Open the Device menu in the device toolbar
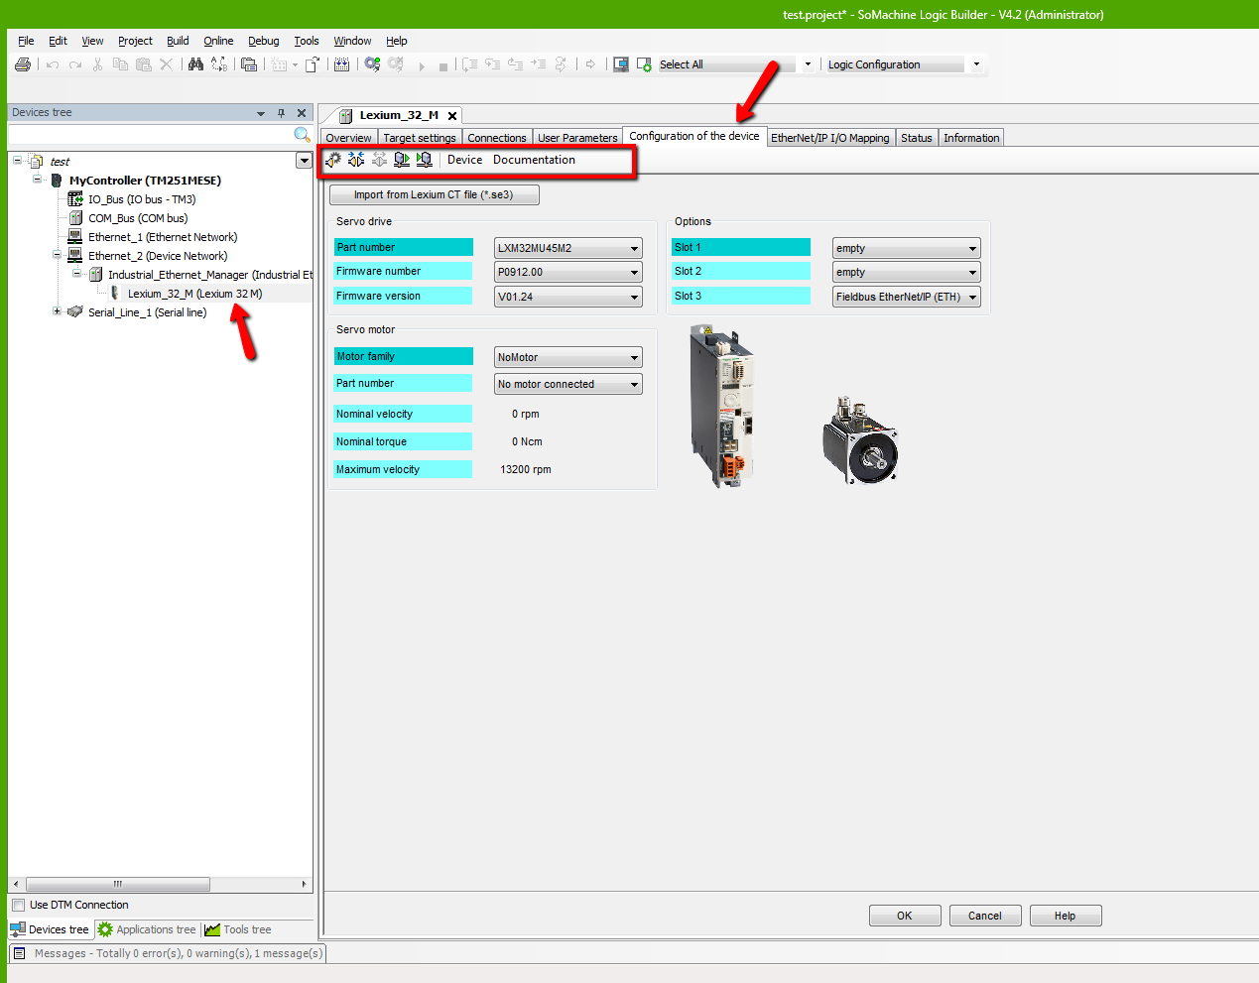 tap(464, 160)
